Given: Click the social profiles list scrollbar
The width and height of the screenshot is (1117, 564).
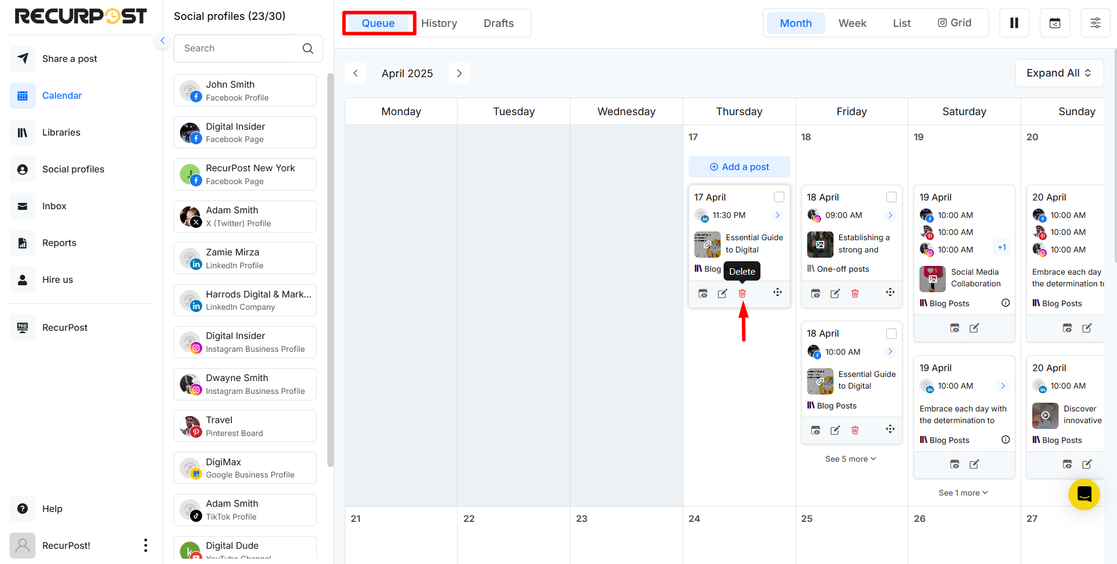Looking at the screenshot, I should coord(330,269).
